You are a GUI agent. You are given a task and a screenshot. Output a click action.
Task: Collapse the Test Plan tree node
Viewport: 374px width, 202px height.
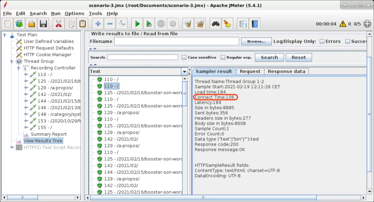[4, 35]
